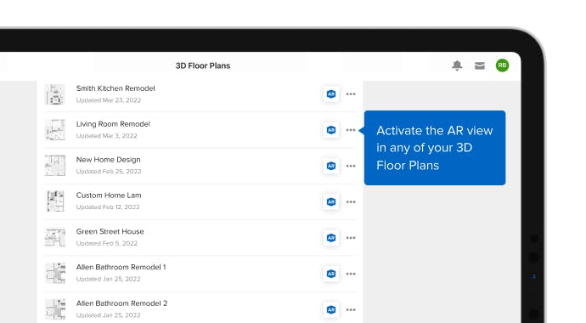Viewport: 586px width, 323px height.
Task: Open the notifications bell icon
Action: (x=457, y=65)
